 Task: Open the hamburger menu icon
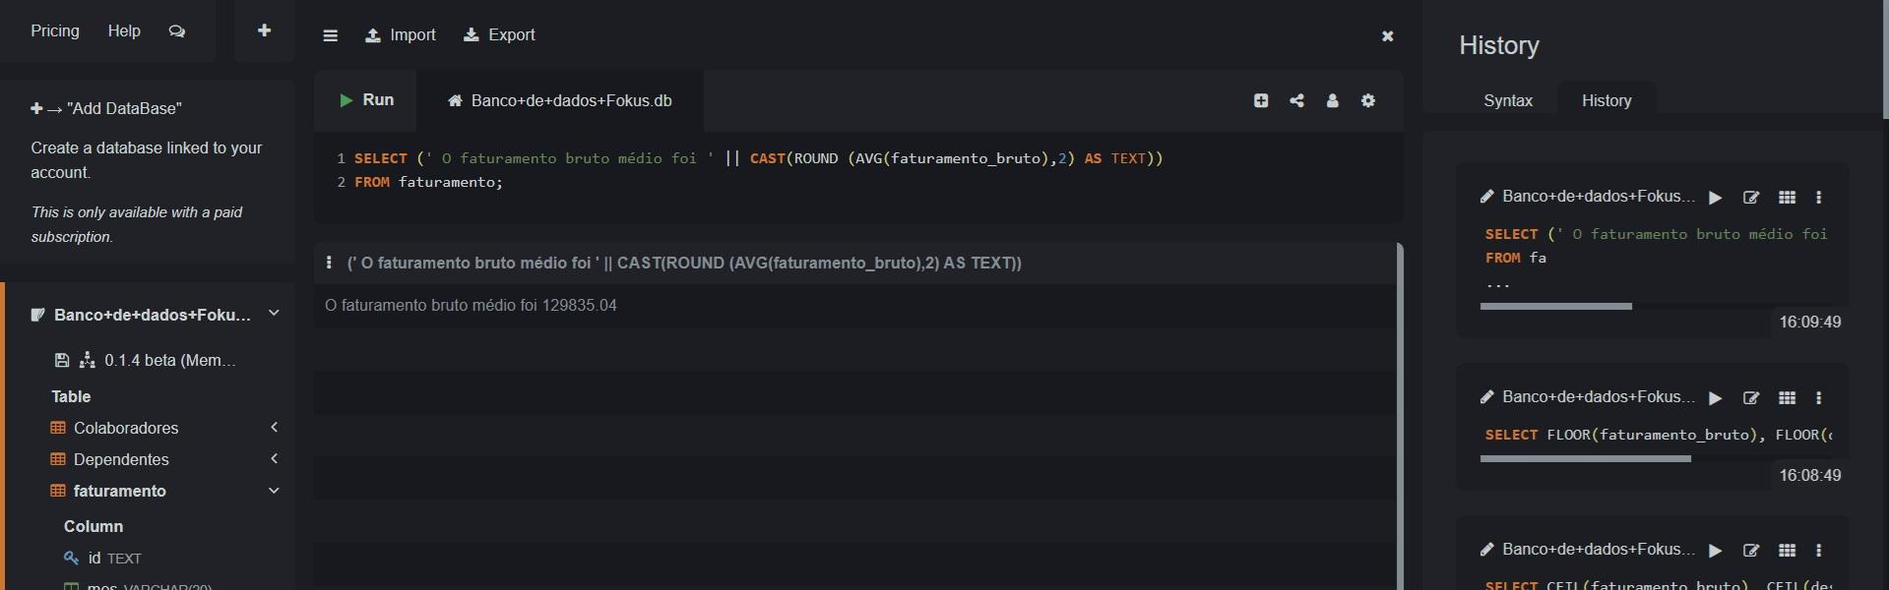point(331,35)
